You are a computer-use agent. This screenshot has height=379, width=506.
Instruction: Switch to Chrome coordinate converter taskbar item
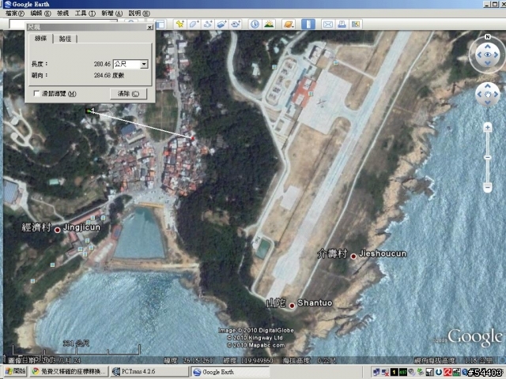[68, 372]
